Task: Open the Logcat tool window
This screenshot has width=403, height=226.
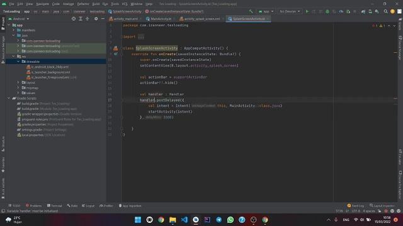Action: (88, 206)
